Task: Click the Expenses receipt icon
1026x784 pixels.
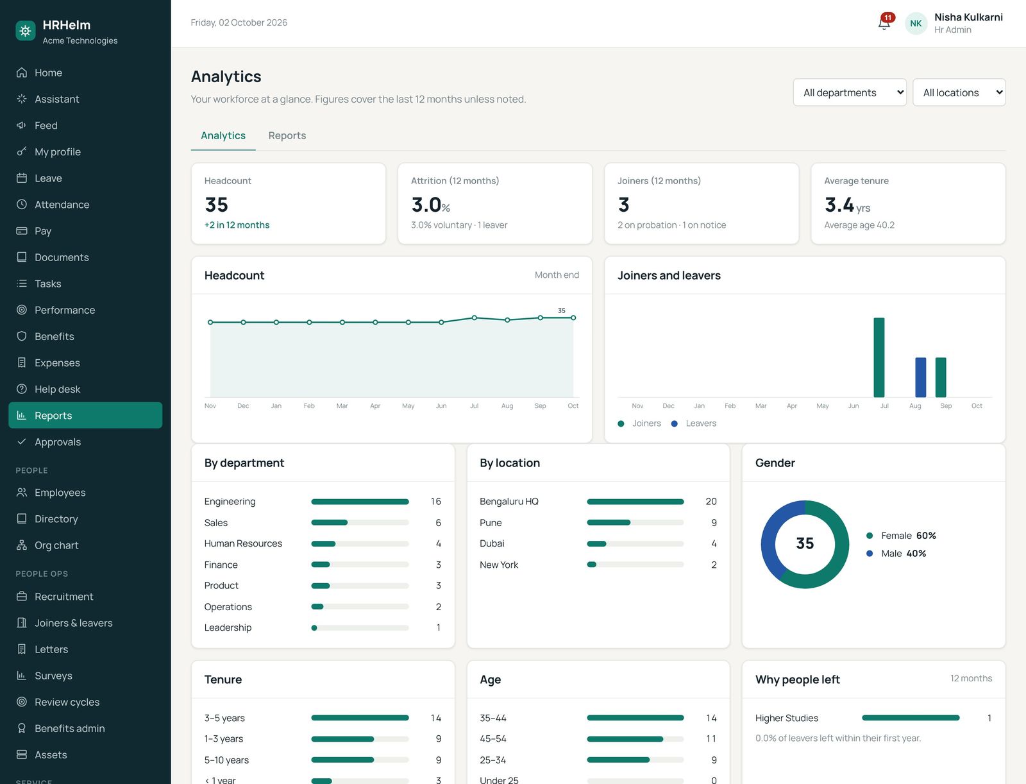Action: tap(22, 362)
